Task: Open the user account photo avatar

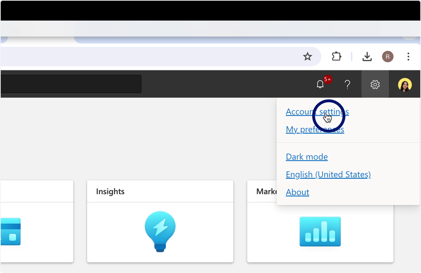Action: point(405,85)
